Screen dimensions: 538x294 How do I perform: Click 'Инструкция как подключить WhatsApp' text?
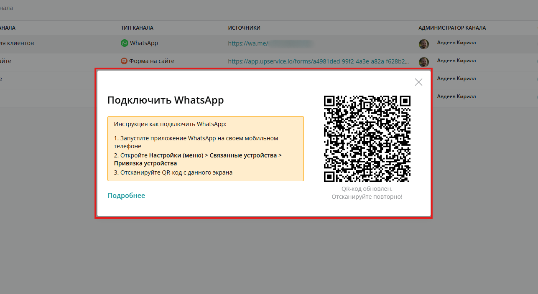coord(170,124)
